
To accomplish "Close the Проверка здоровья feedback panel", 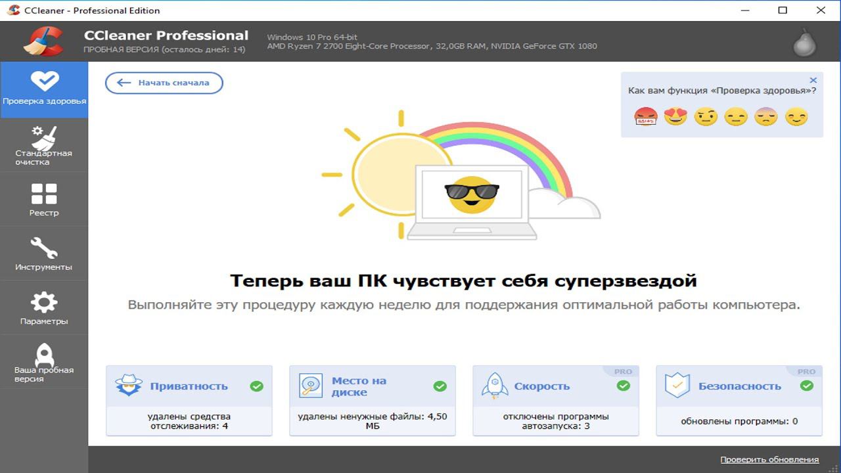I will 813,80.
